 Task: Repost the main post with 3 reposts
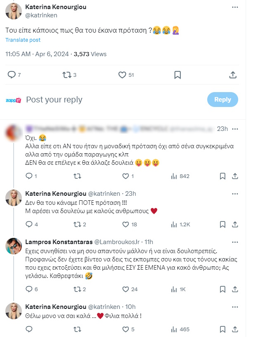pyautogui.click(x=66, y=75)
